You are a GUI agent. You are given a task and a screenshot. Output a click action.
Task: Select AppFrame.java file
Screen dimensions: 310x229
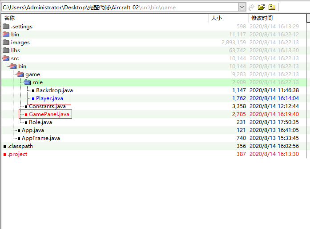41,138
